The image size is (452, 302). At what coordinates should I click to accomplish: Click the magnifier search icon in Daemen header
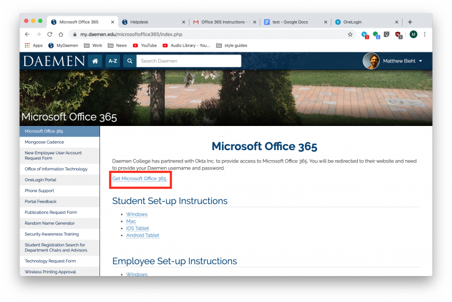coord(129,61)
